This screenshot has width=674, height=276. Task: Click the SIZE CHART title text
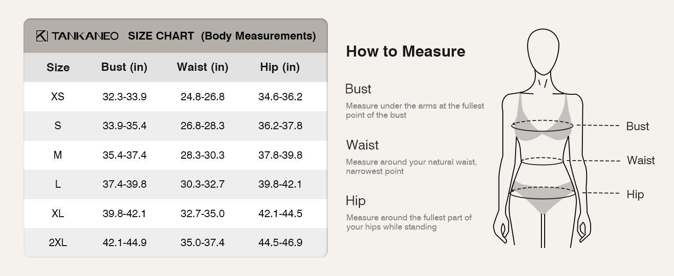click(x=161, y=36)
